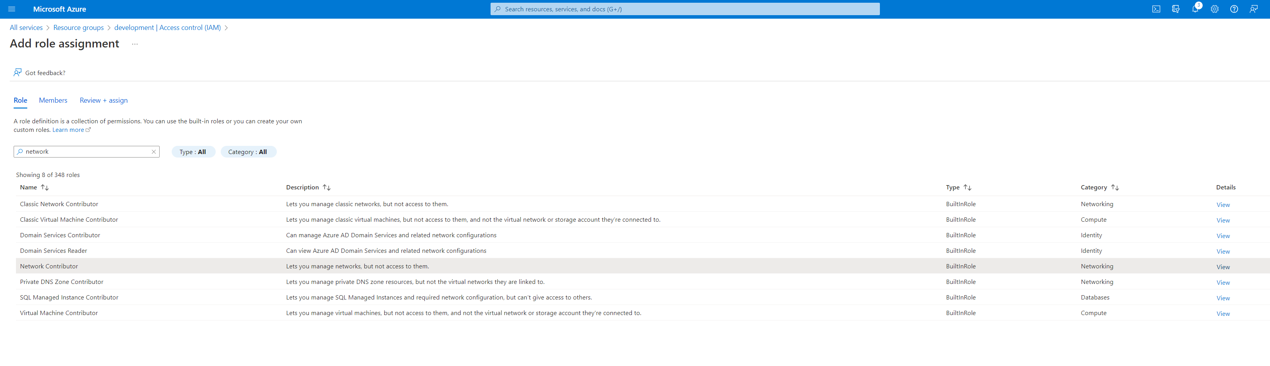View the notifications bell showing 3 alerts
1270x366 pixels.
[1196, 9]
